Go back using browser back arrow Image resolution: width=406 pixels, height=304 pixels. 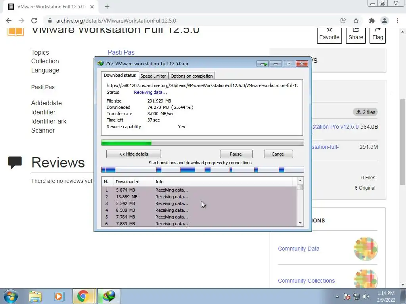click(x=9, y=21)
